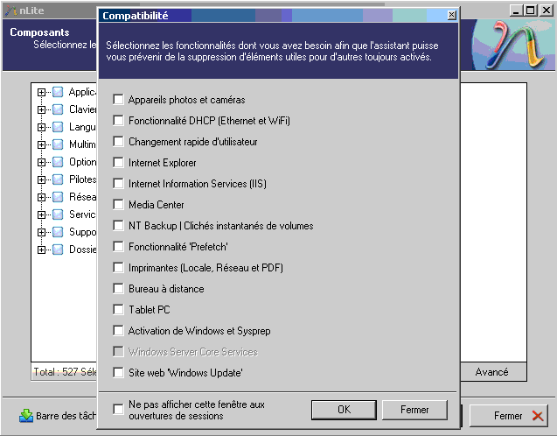Select the Pilotes tree item label
This screenshot has width=557, height=436.
click(x=82, y=179)
